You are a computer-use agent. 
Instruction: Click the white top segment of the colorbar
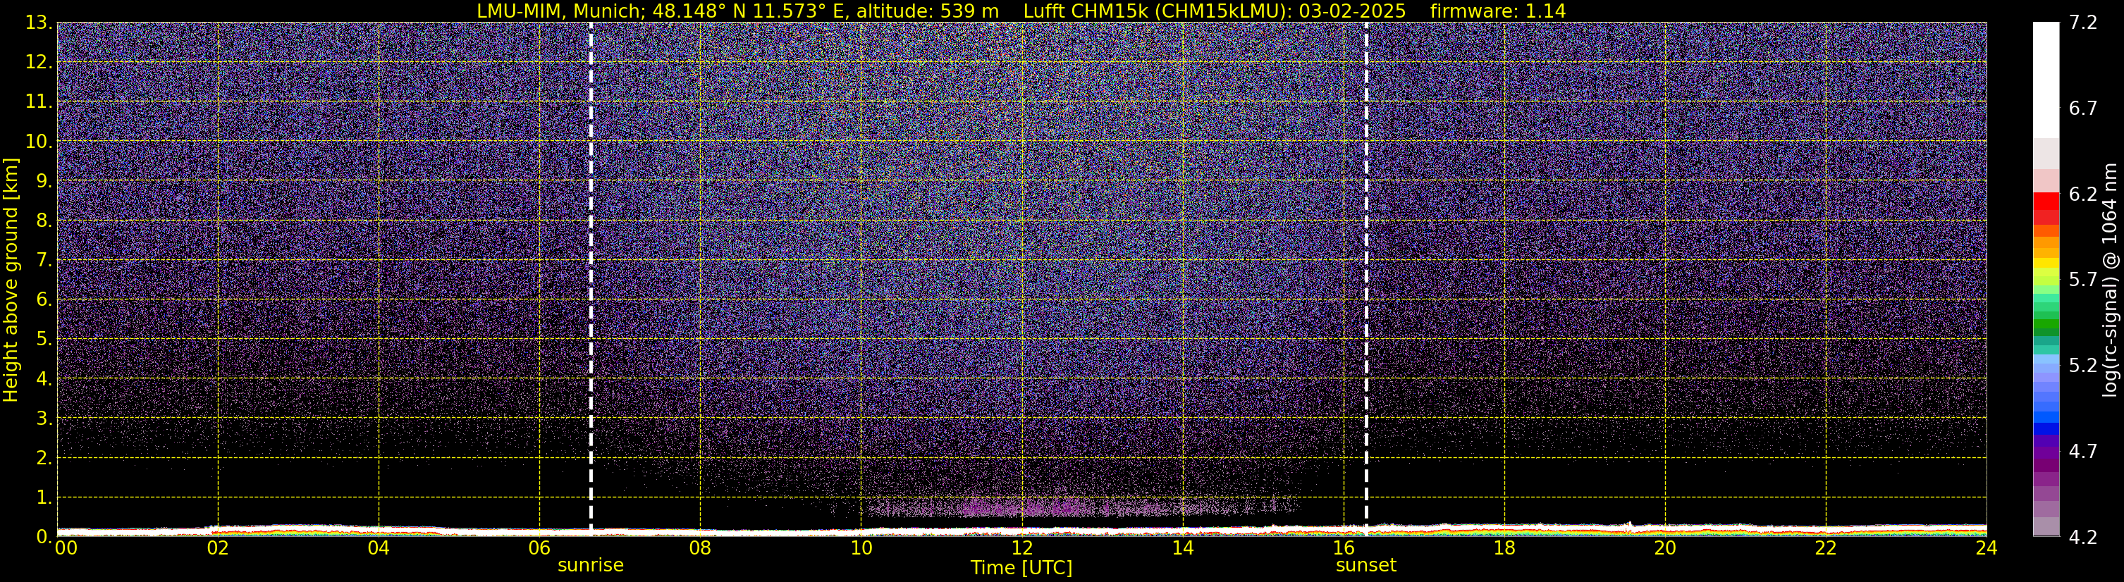(x=2046, y=80)
